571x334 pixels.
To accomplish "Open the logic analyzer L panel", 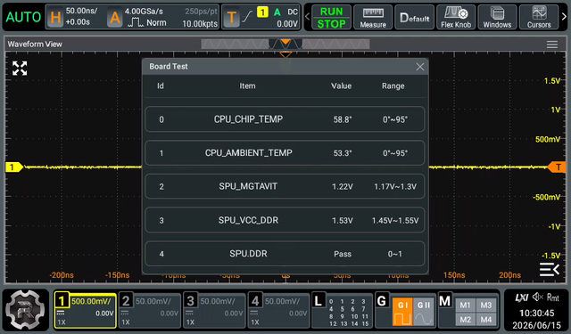I will point(342,311).
